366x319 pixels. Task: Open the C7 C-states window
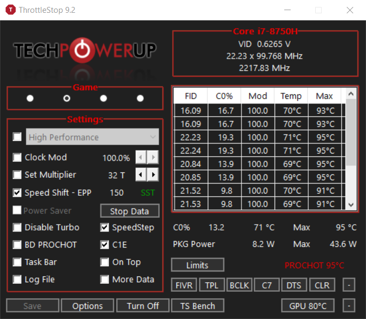267,285
